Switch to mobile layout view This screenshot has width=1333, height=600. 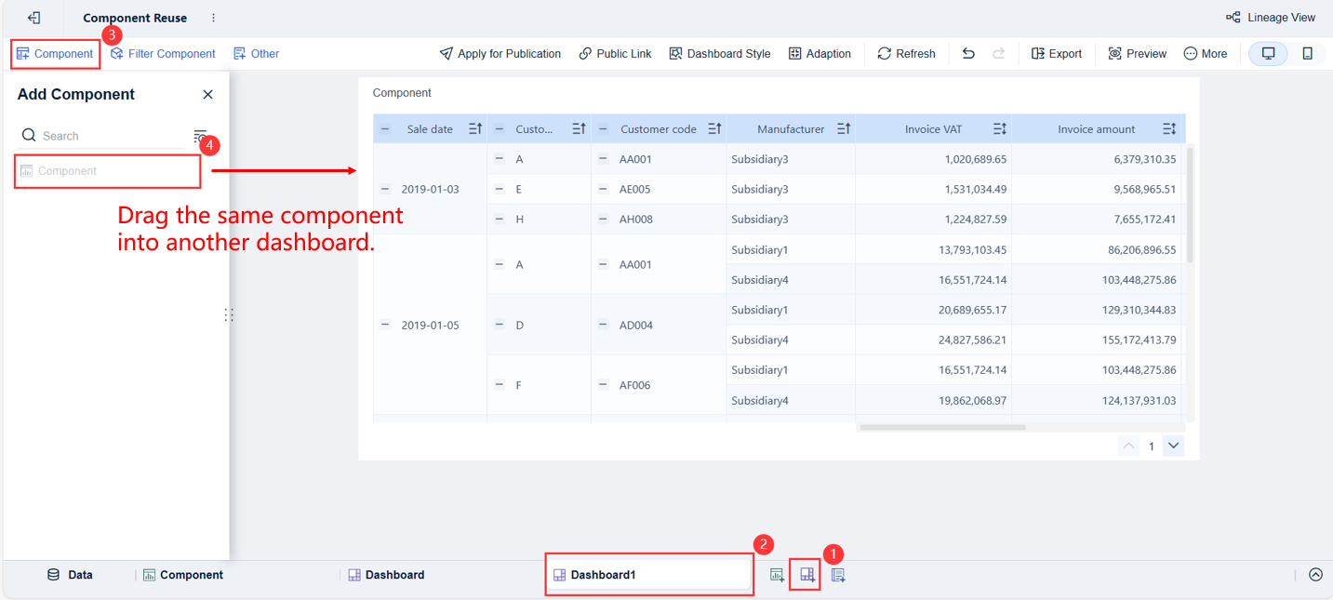[1307, 54]
